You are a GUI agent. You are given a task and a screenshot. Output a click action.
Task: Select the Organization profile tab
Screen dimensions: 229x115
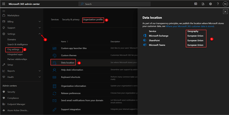(93, 20)
